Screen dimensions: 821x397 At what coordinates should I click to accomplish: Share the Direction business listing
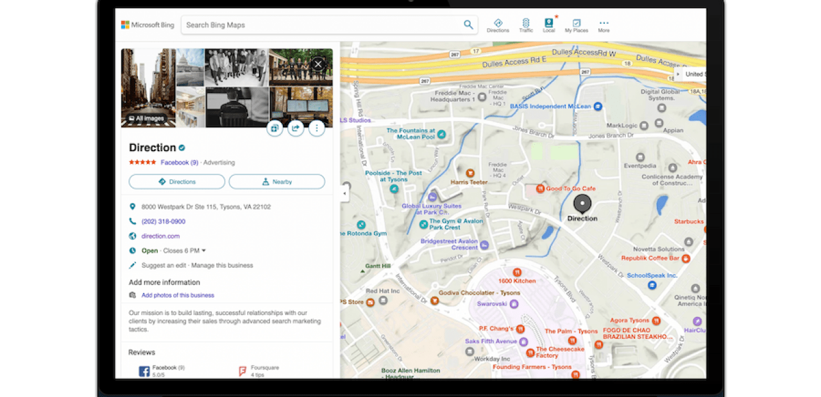[296, 128]
